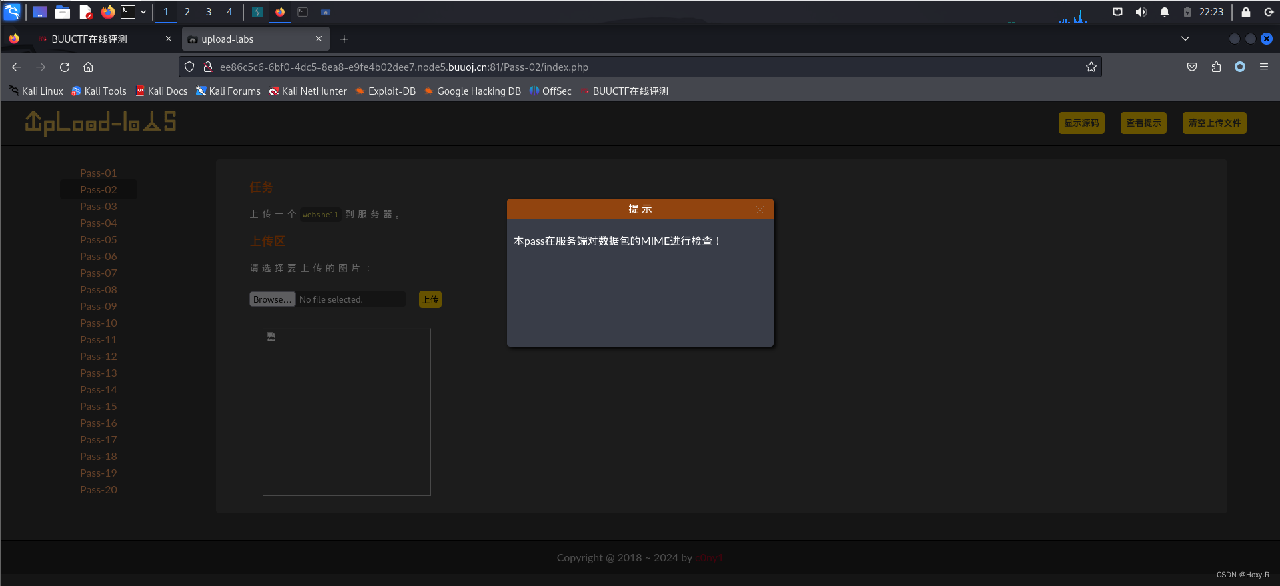Viewport: 1280px width, 586px height.
Task: Open the Pocket save icon
Action: (x=1192, y=67)
